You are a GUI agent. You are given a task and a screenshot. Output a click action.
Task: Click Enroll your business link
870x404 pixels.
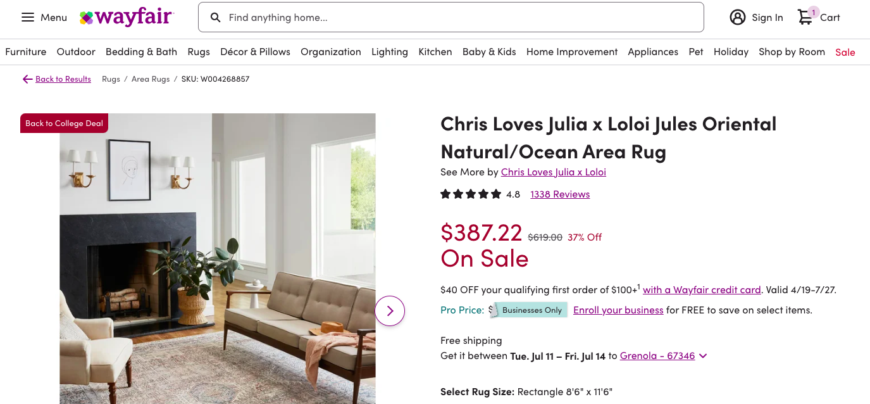click(x=618, y=310)
